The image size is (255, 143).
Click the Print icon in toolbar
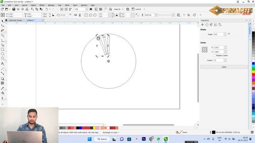(27, 9)
